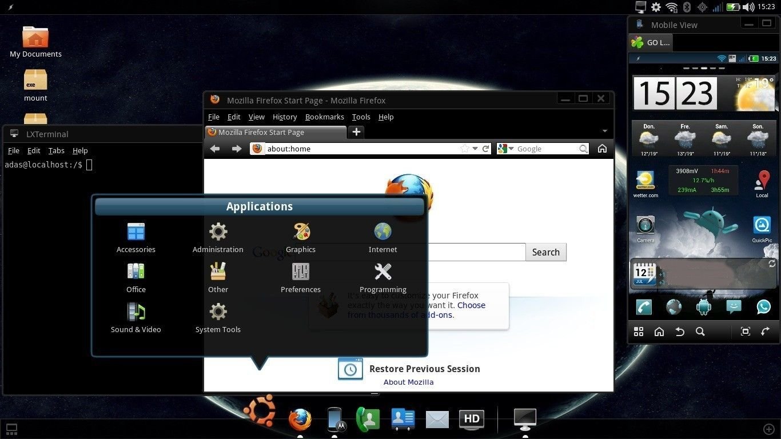Open the Local maps app in Mobile View

[x=762, y=185]
